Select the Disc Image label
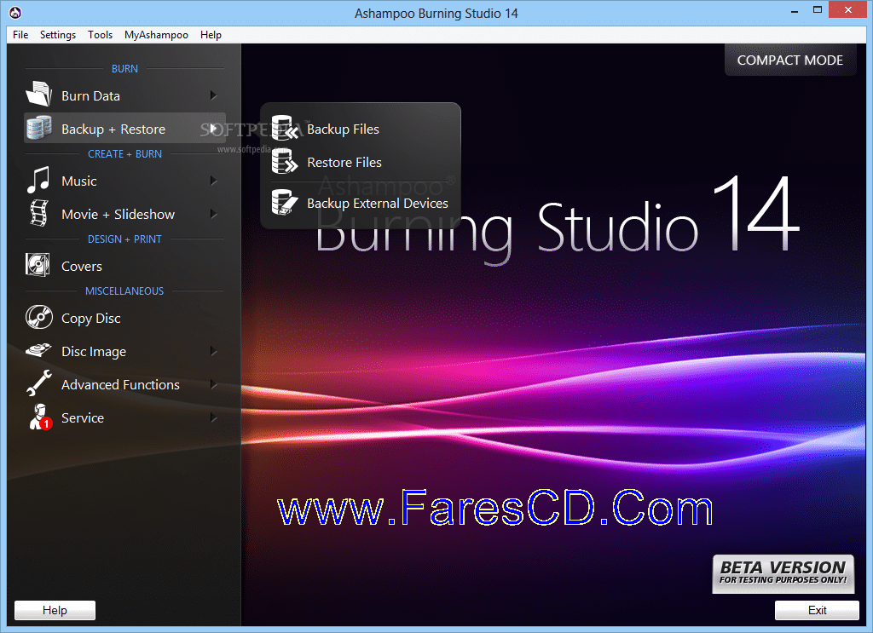The height and width of the screenshot is (633, 873). click(x=94, y=352)
